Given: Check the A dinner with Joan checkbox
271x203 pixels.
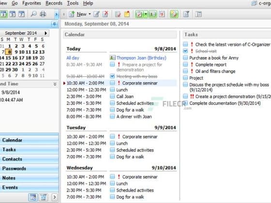Looking at the screenshot, I should pyautogui.click(x=112, y=116).
